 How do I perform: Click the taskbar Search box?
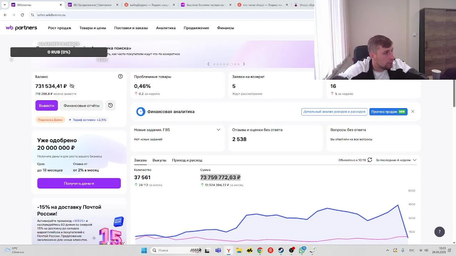[176, 250]
